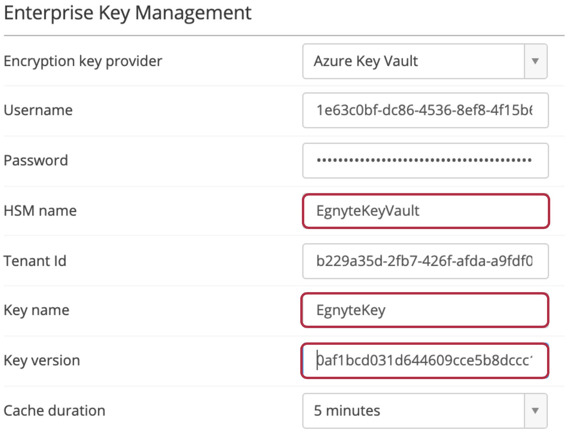Image resolution: width=567 pixels, height=431 pixels.
Task: Click the Enterprise Key Management heading
Action: tap(128, 13)
